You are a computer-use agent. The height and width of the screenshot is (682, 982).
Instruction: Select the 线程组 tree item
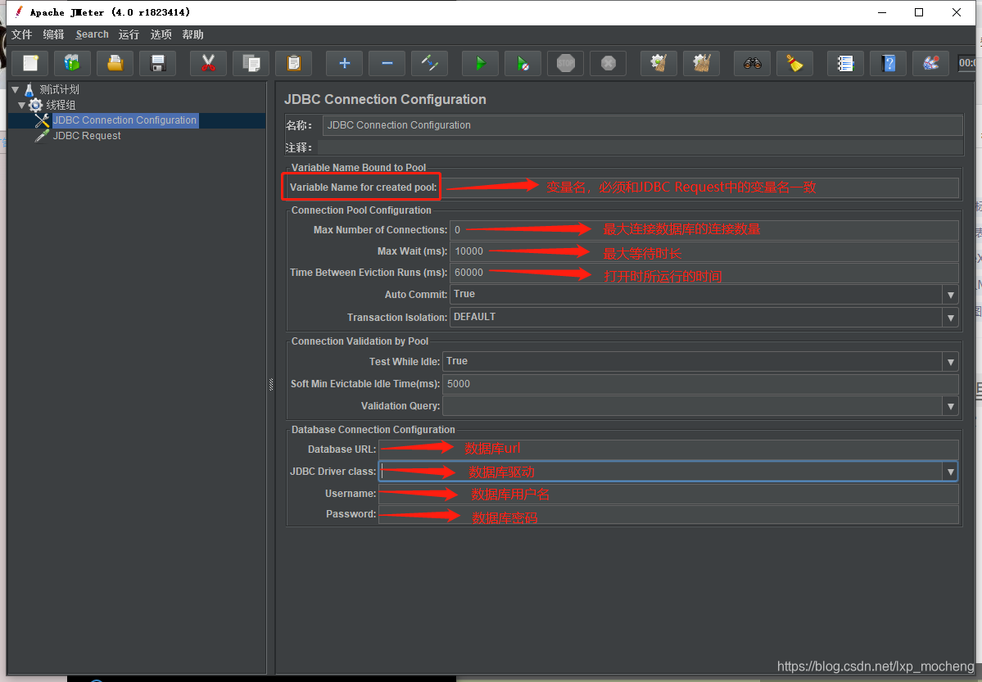click(x=61, y=105)
